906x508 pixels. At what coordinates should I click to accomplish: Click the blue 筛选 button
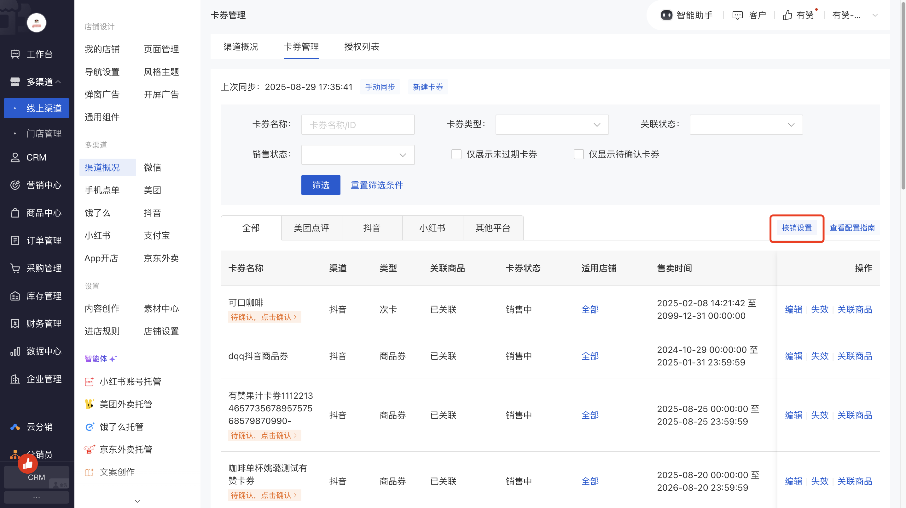click(x=320, y=185)
